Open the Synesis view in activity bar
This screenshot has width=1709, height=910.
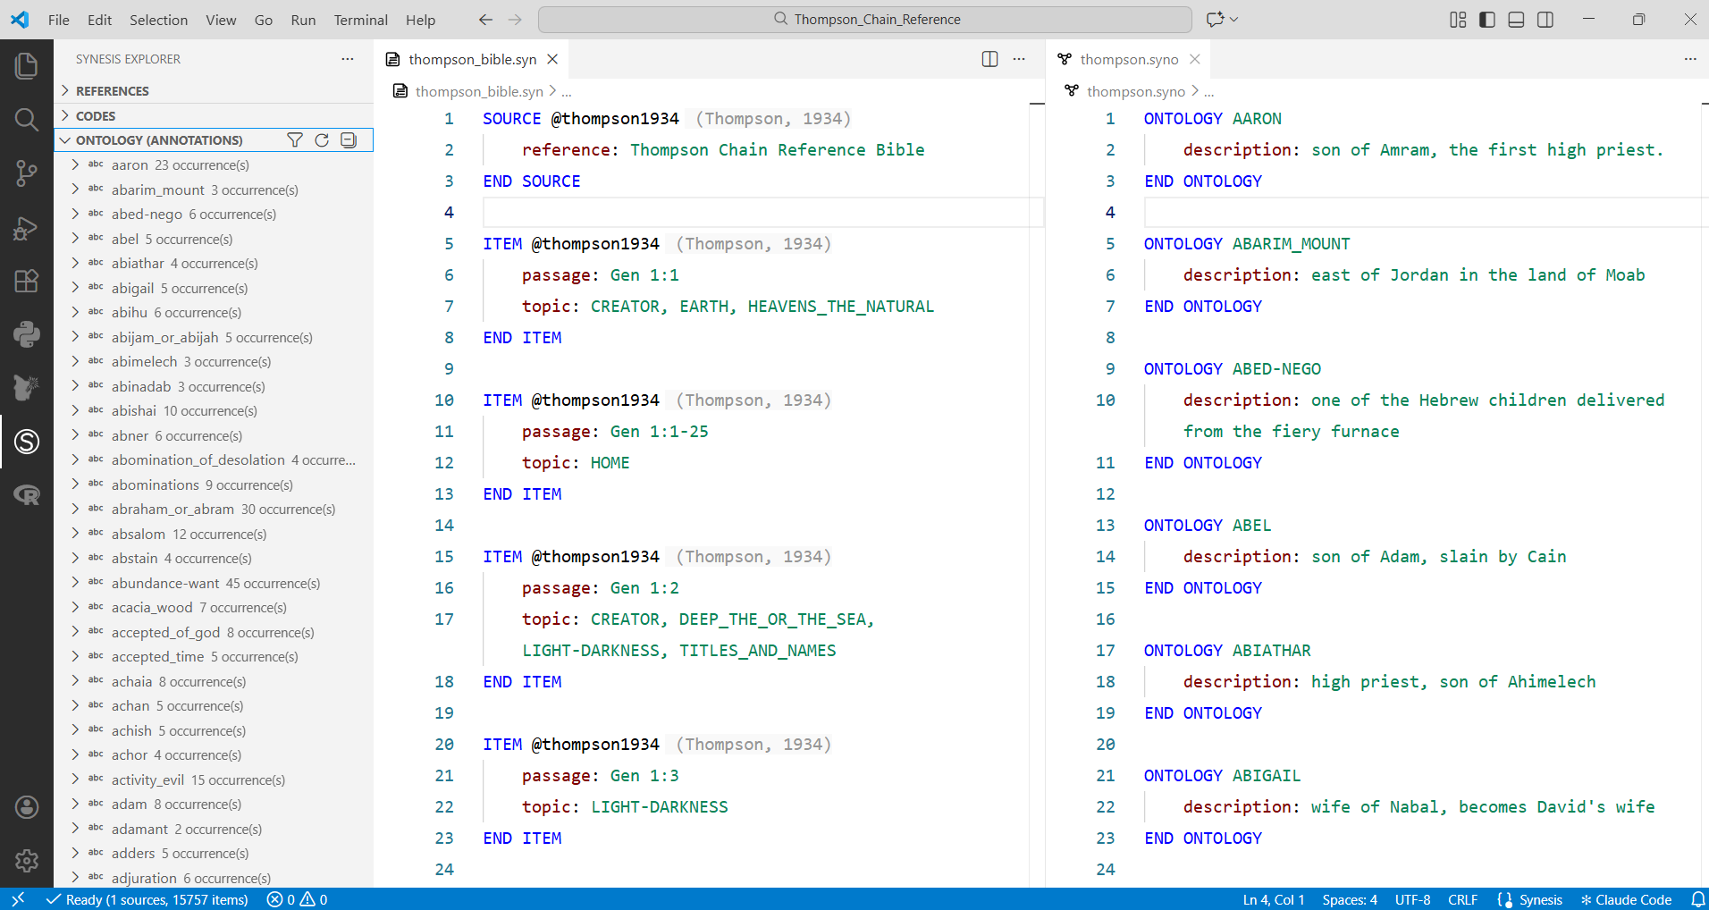[27, 442]
